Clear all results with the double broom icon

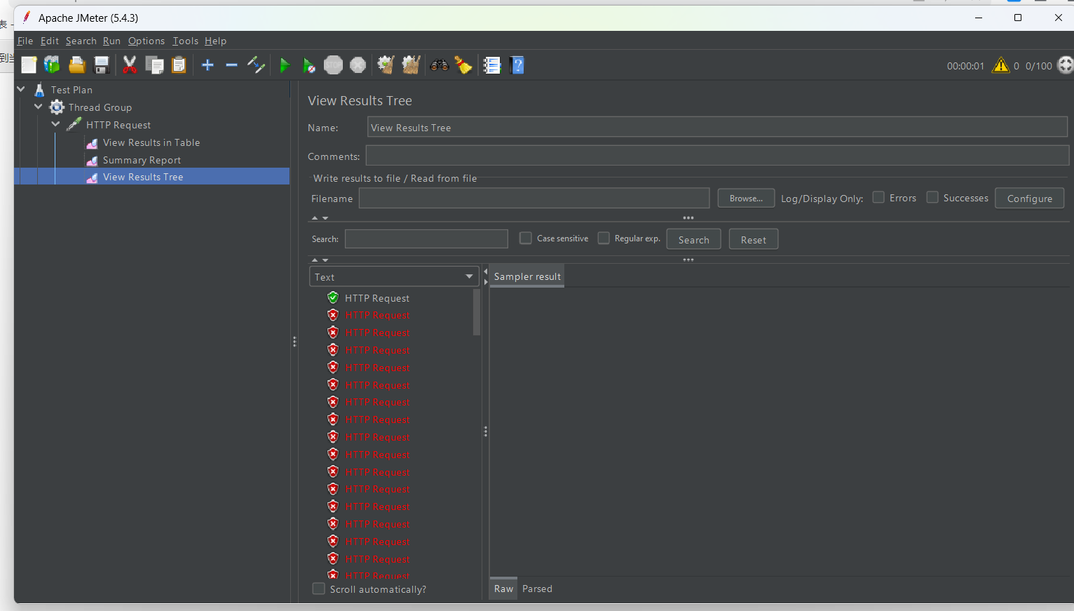411,65
